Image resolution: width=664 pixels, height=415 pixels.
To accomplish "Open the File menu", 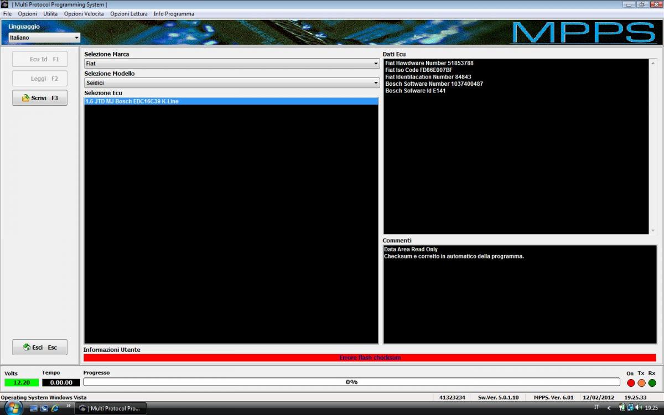I will pyautogui.click(x=7, y=13).
